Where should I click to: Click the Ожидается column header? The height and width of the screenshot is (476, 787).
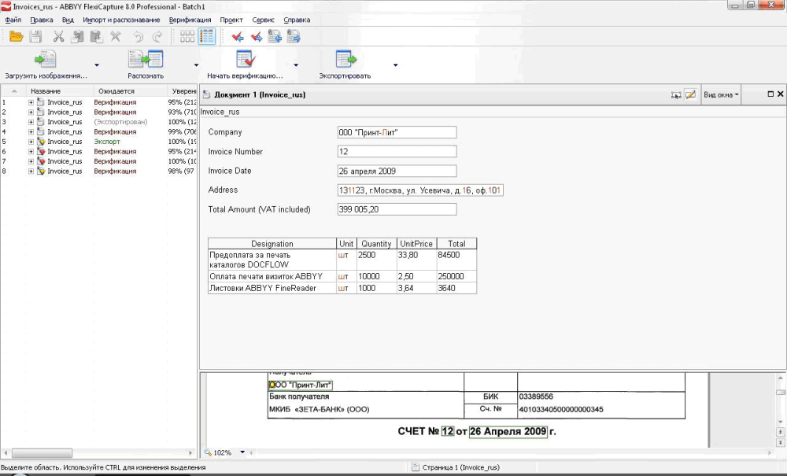130,91
